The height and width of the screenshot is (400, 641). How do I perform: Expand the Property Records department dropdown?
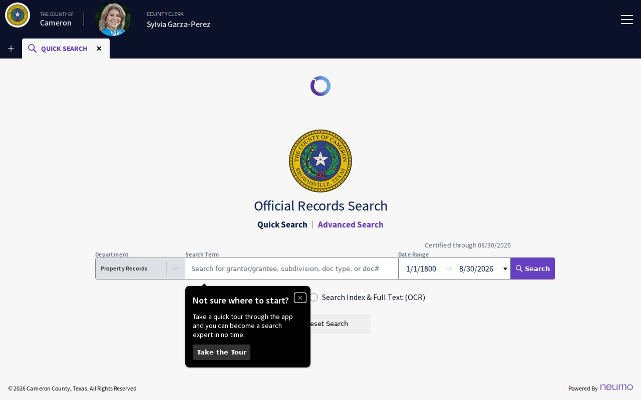(140, 268)
